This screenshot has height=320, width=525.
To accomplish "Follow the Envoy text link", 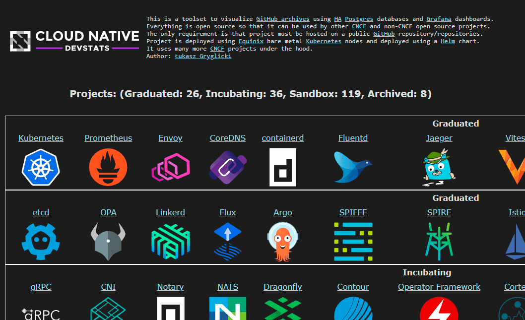I will (170, 138).
